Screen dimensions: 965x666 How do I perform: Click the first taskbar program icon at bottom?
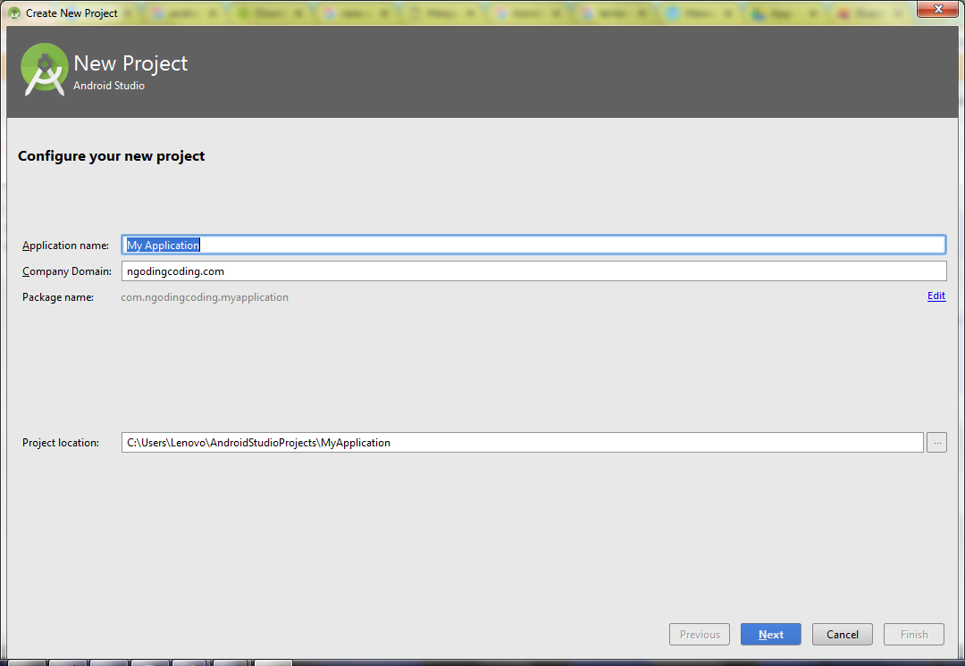(27, 661)
